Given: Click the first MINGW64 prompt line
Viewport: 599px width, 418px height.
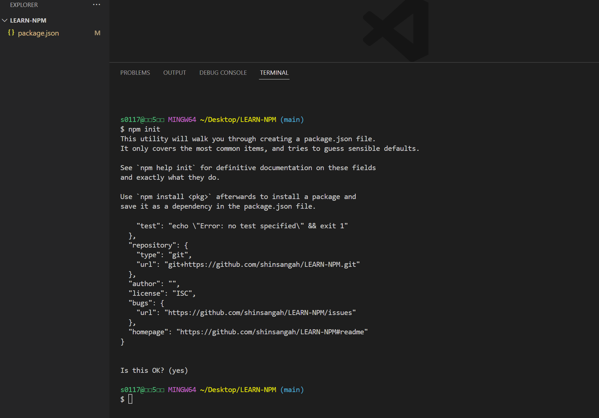Looking at the screenshot, I should pos(212,120).
